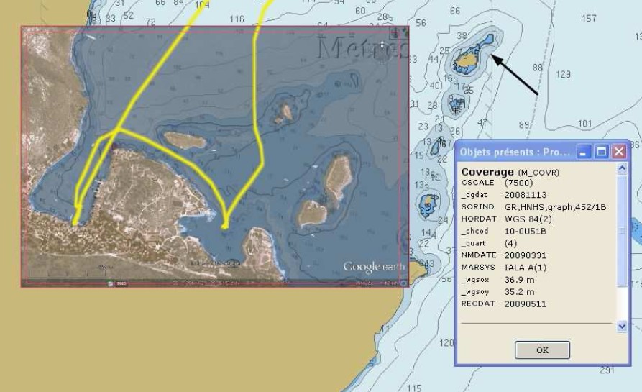
Task: Select the Objets présents title bar
Action: pyautogui.click(x=515, y=152)
